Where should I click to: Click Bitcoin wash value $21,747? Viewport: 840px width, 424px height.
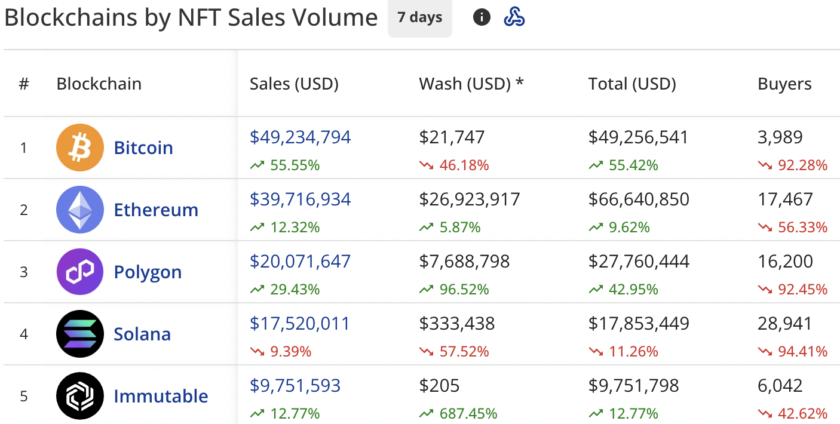tap(452, 137)
